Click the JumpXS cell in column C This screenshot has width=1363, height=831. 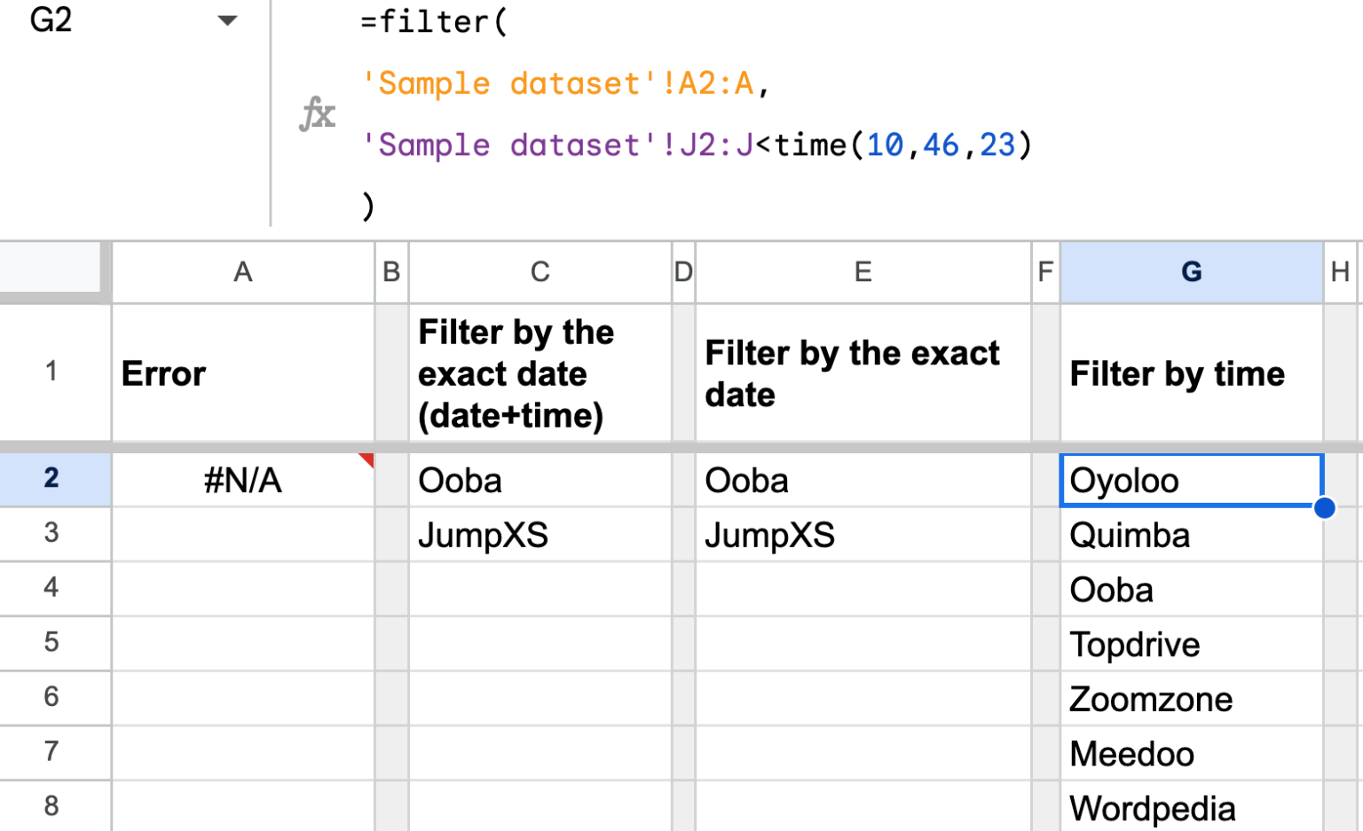540,534
